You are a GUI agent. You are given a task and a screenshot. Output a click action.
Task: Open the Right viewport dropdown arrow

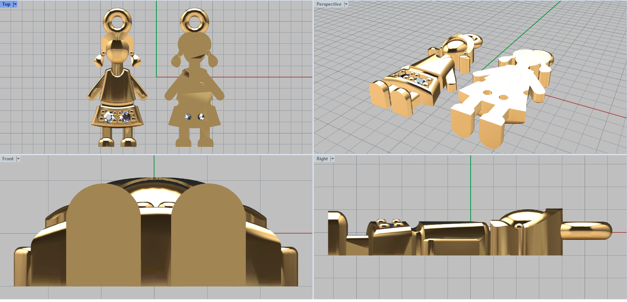click(x=332, y=159)
